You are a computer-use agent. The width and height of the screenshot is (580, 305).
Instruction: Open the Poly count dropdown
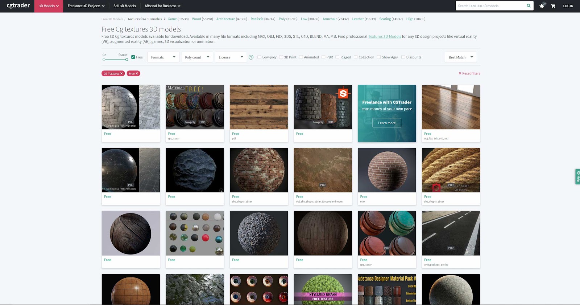pos(197,57)
